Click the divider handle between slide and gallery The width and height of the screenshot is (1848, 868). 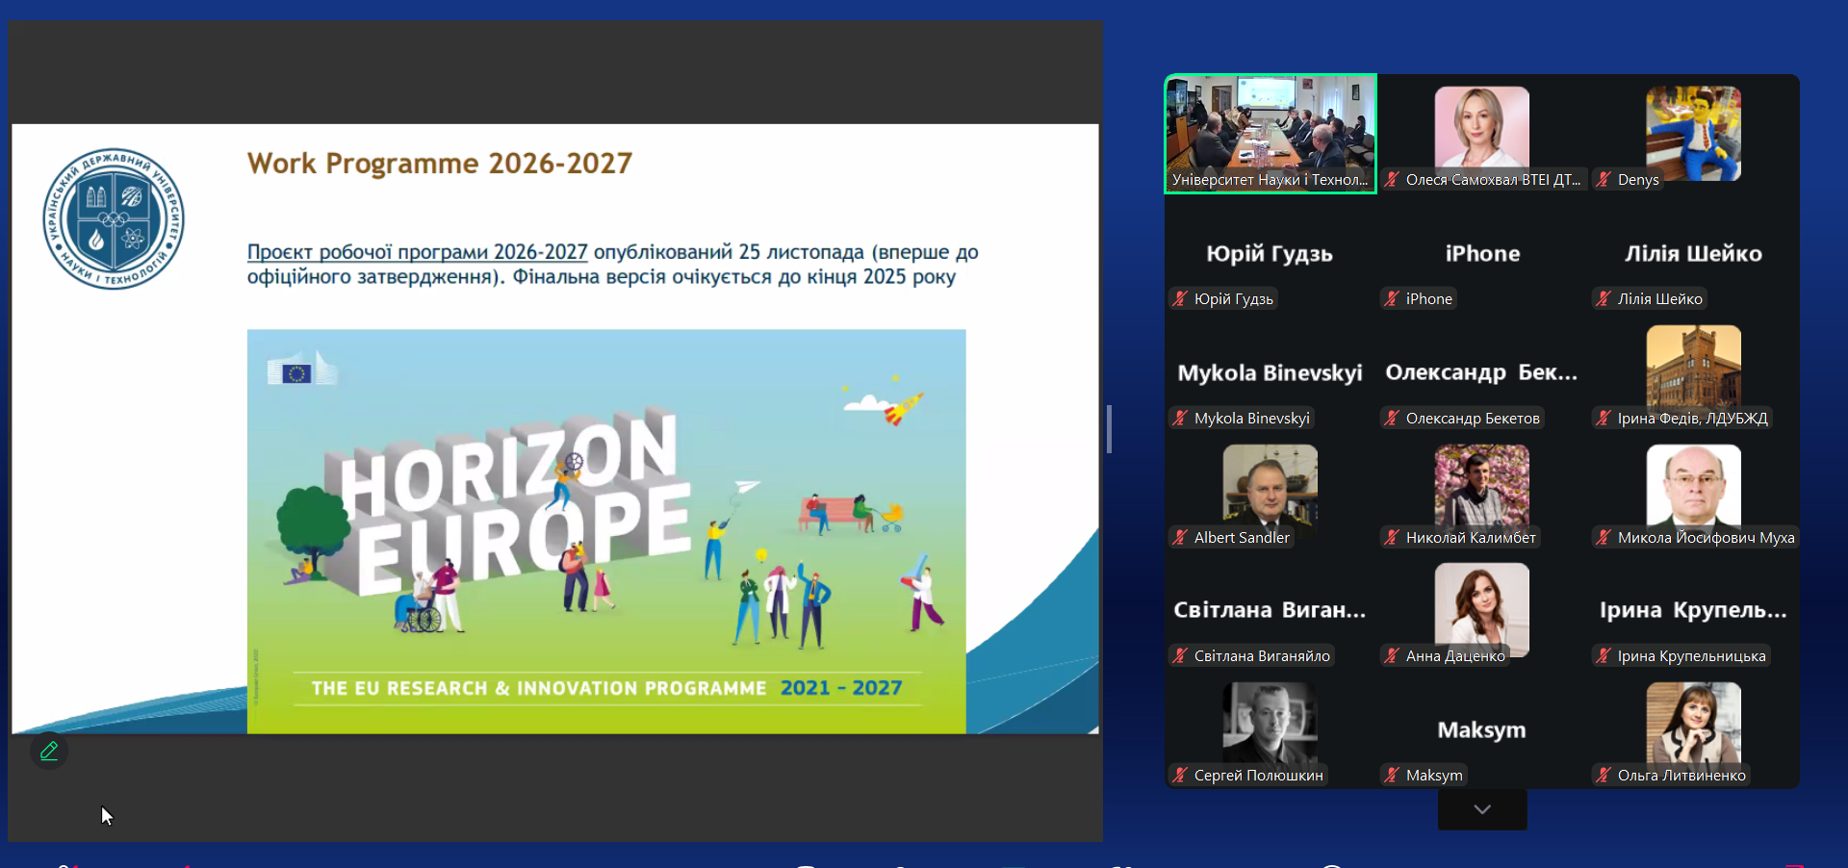[x=1109, y=429]
